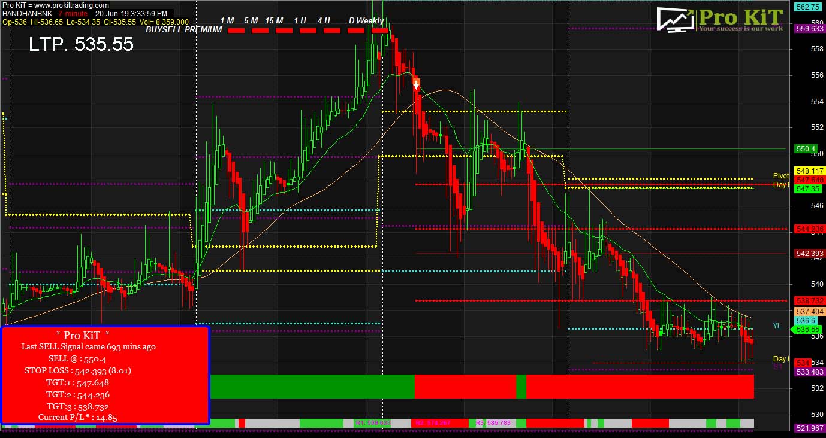Screen dimensions: 826x438
Task: Click the Pro KiT chart logo icon
Action: [674, 19]
